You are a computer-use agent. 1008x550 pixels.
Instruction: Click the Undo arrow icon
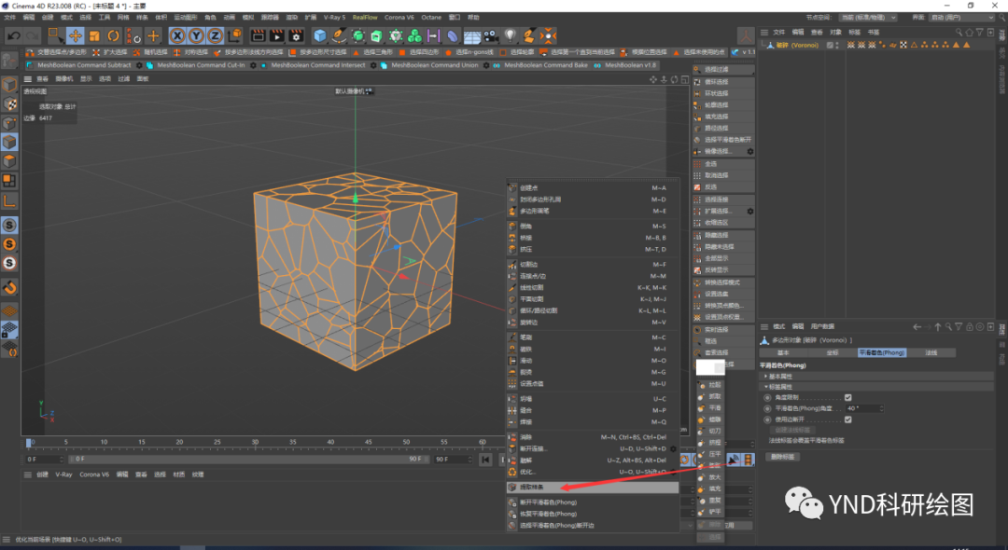13,36
